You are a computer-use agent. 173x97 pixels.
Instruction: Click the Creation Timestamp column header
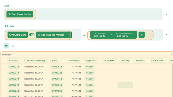pyautogui.click(x=35, y=61)
